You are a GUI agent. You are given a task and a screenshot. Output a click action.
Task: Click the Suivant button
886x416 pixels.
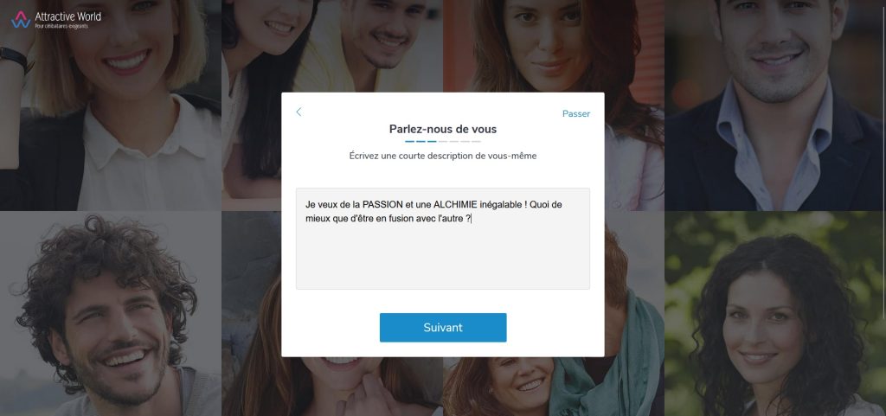(443, 328)
